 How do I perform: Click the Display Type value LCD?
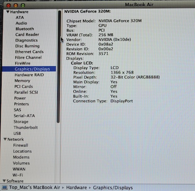(x=115, y=68)
